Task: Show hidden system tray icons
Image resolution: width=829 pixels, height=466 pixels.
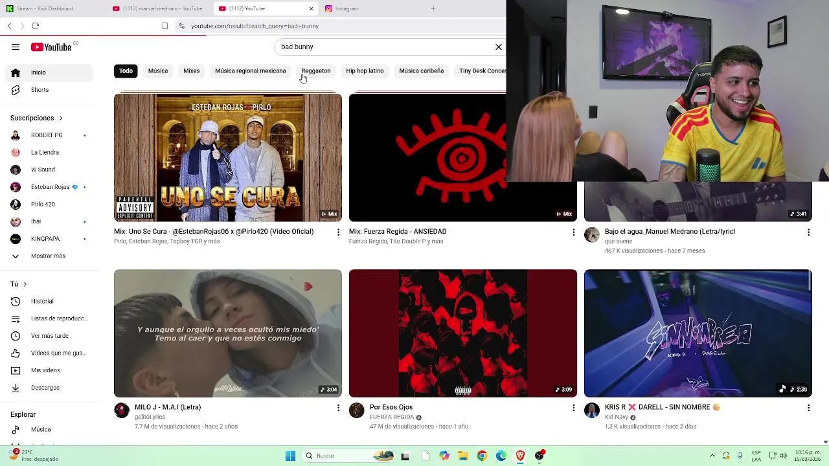Action: coord(712,456)
